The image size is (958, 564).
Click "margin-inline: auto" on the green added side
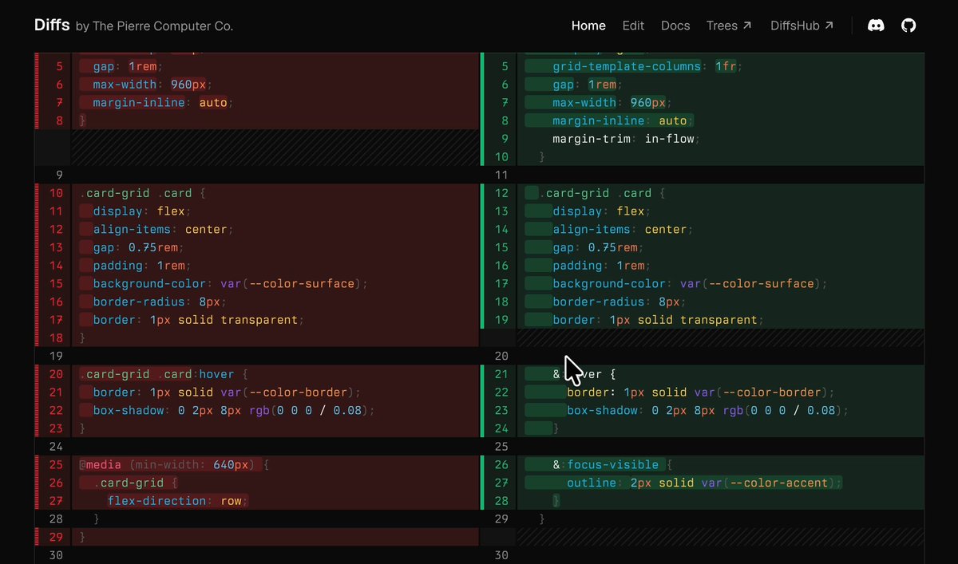tap(623, 120)
